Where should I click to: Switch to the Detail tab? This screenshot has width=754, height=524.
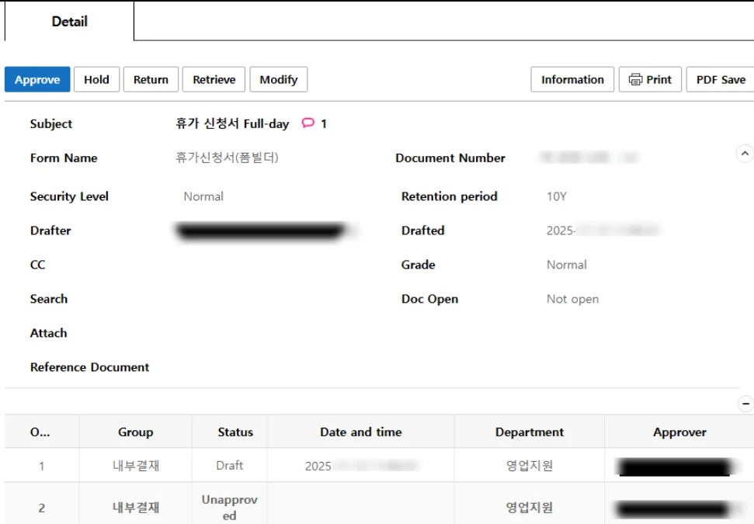[x=69, y=22]
